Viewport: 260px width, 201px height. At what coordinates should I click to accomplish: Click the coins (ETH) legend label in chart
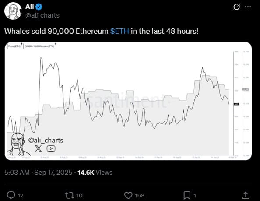39,46
